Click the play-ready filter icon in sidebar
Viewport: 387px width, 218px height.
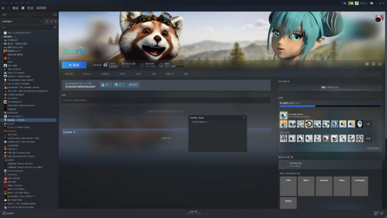[55, 21]
